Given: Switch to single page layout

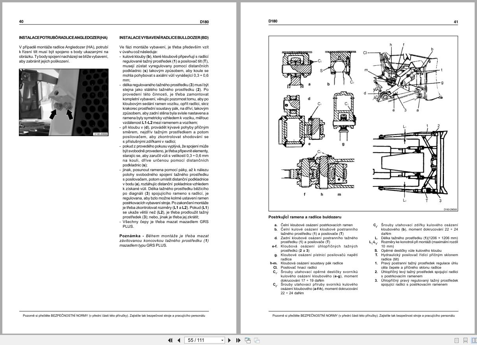Looking at the screenshot, I should 457,341.
